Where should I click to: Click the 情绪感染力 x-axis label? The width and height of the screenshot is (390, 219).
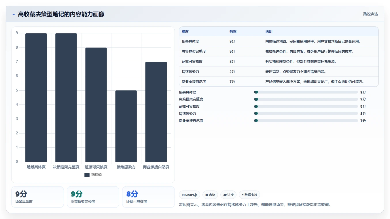(126, 167)
